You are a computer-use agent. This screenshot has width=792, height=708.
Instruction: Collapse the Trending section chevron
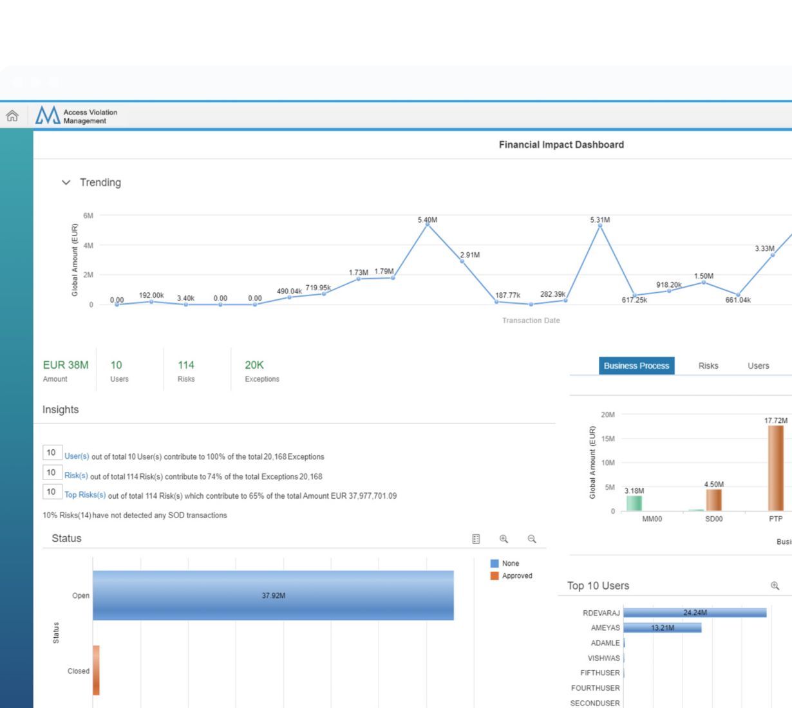66,183
